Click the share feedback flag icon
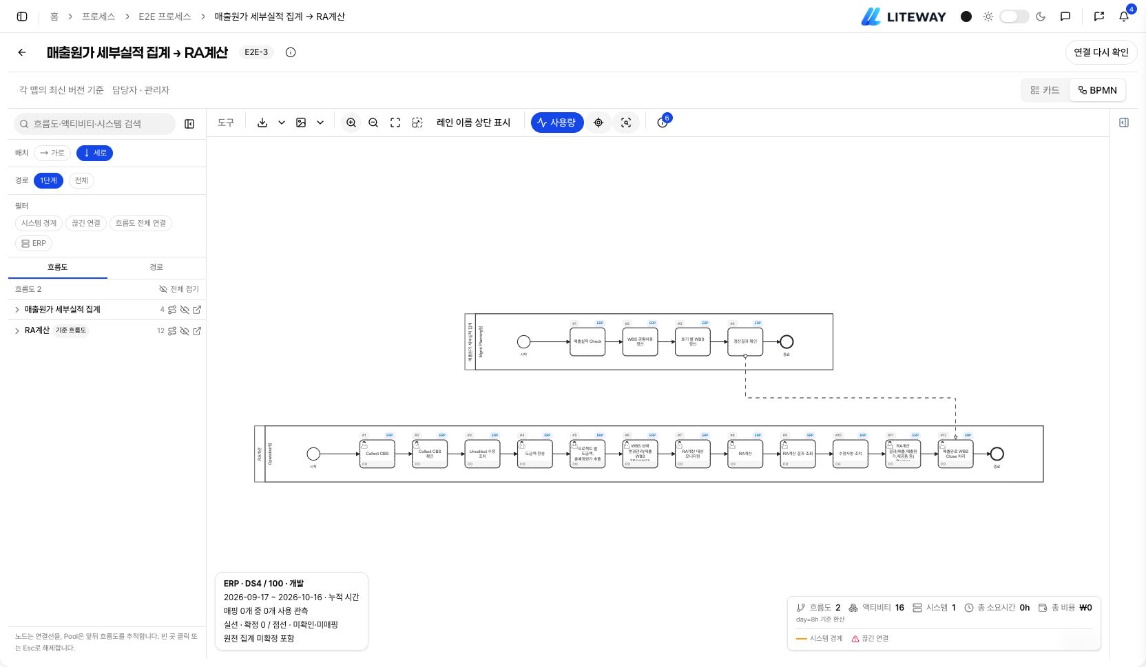Viewport: 1146px width, 667px height. pyautogui.click(x=1099, y=17)
